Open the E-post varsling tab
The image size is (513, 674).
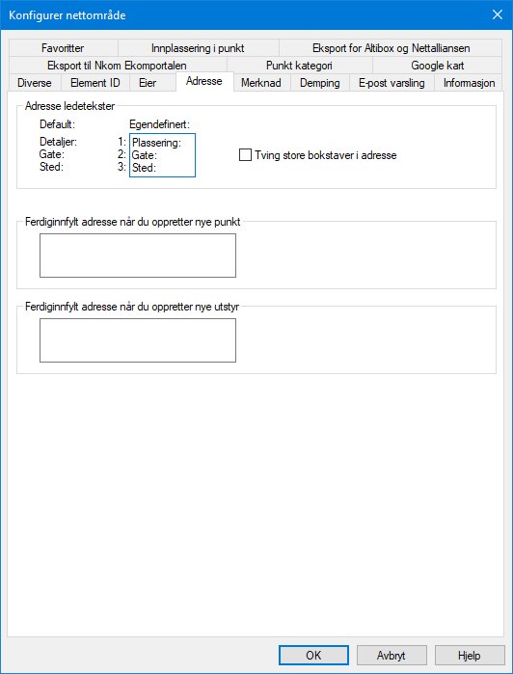391,83
